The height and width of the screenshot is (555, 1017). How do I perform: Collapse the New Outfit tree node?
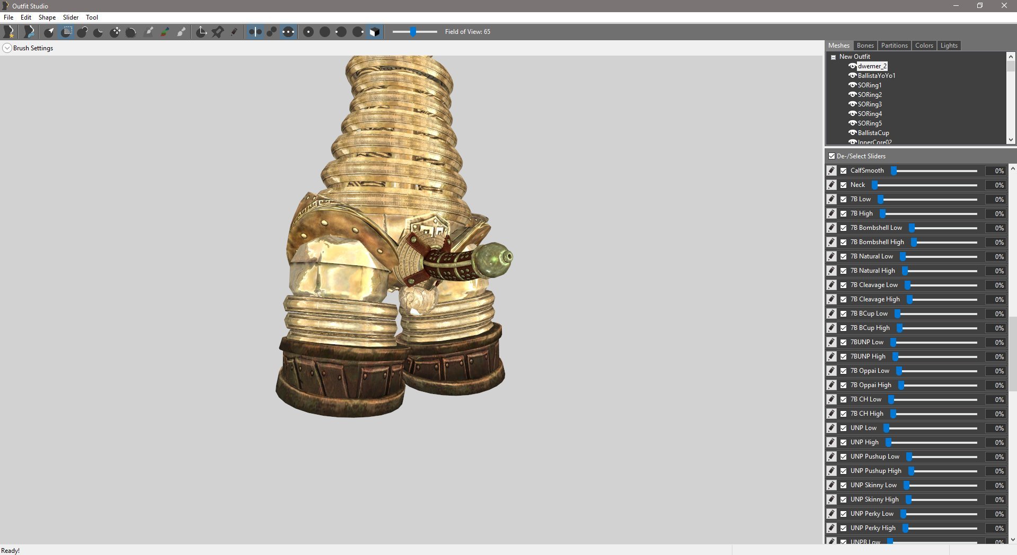[833, 57]
